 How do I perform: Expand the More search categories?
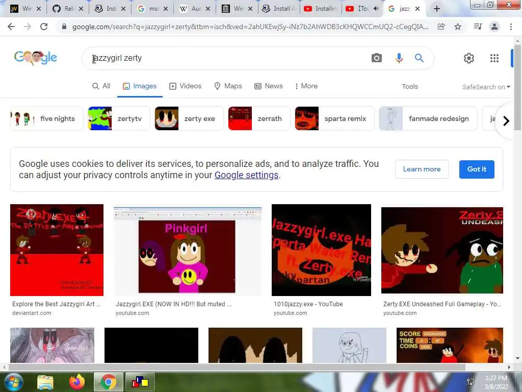306,86
